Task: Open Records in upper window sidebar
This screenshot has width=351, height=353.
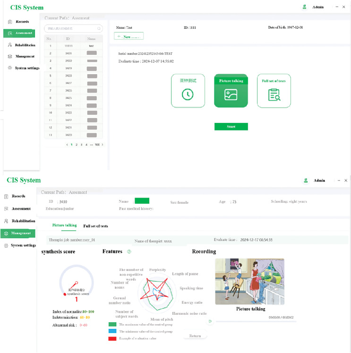Action: coord(22,22)
